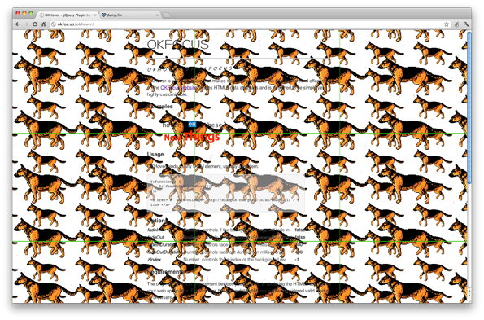484x320 pixels.
Task: Switch to the dump.fm tab
Action: pos(130,15)
